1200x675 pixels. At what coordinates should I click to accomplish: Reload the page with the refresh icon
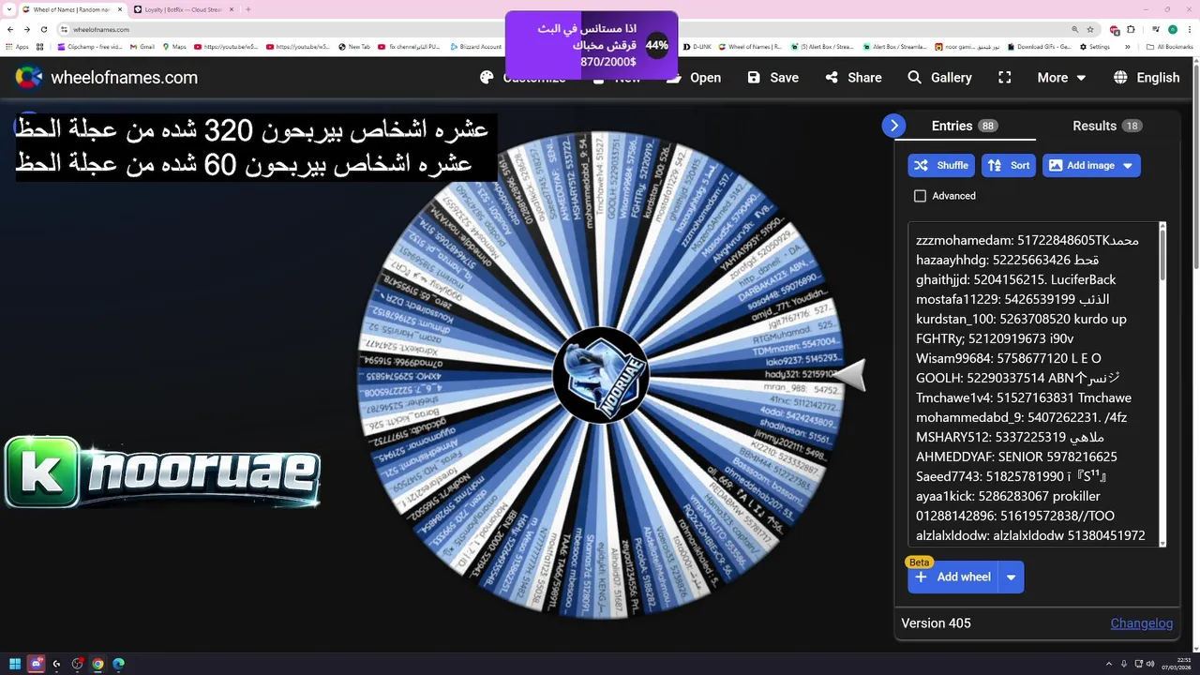44,29
